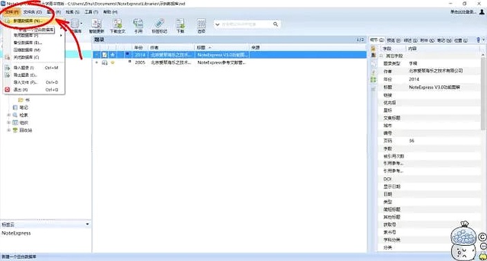Choose 导入文件 with shortcut Ctrl+D
Image resolution: width=487 pixels, height=261 pixels.
pyautogui.click(x=34, y=82)
